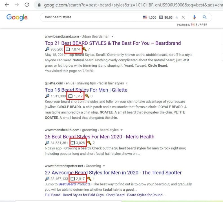Viewport: 223px width, 202px height.
Task: Jump to Best Beard Products link
Action: pyautogui.click(x=74, y=184)
